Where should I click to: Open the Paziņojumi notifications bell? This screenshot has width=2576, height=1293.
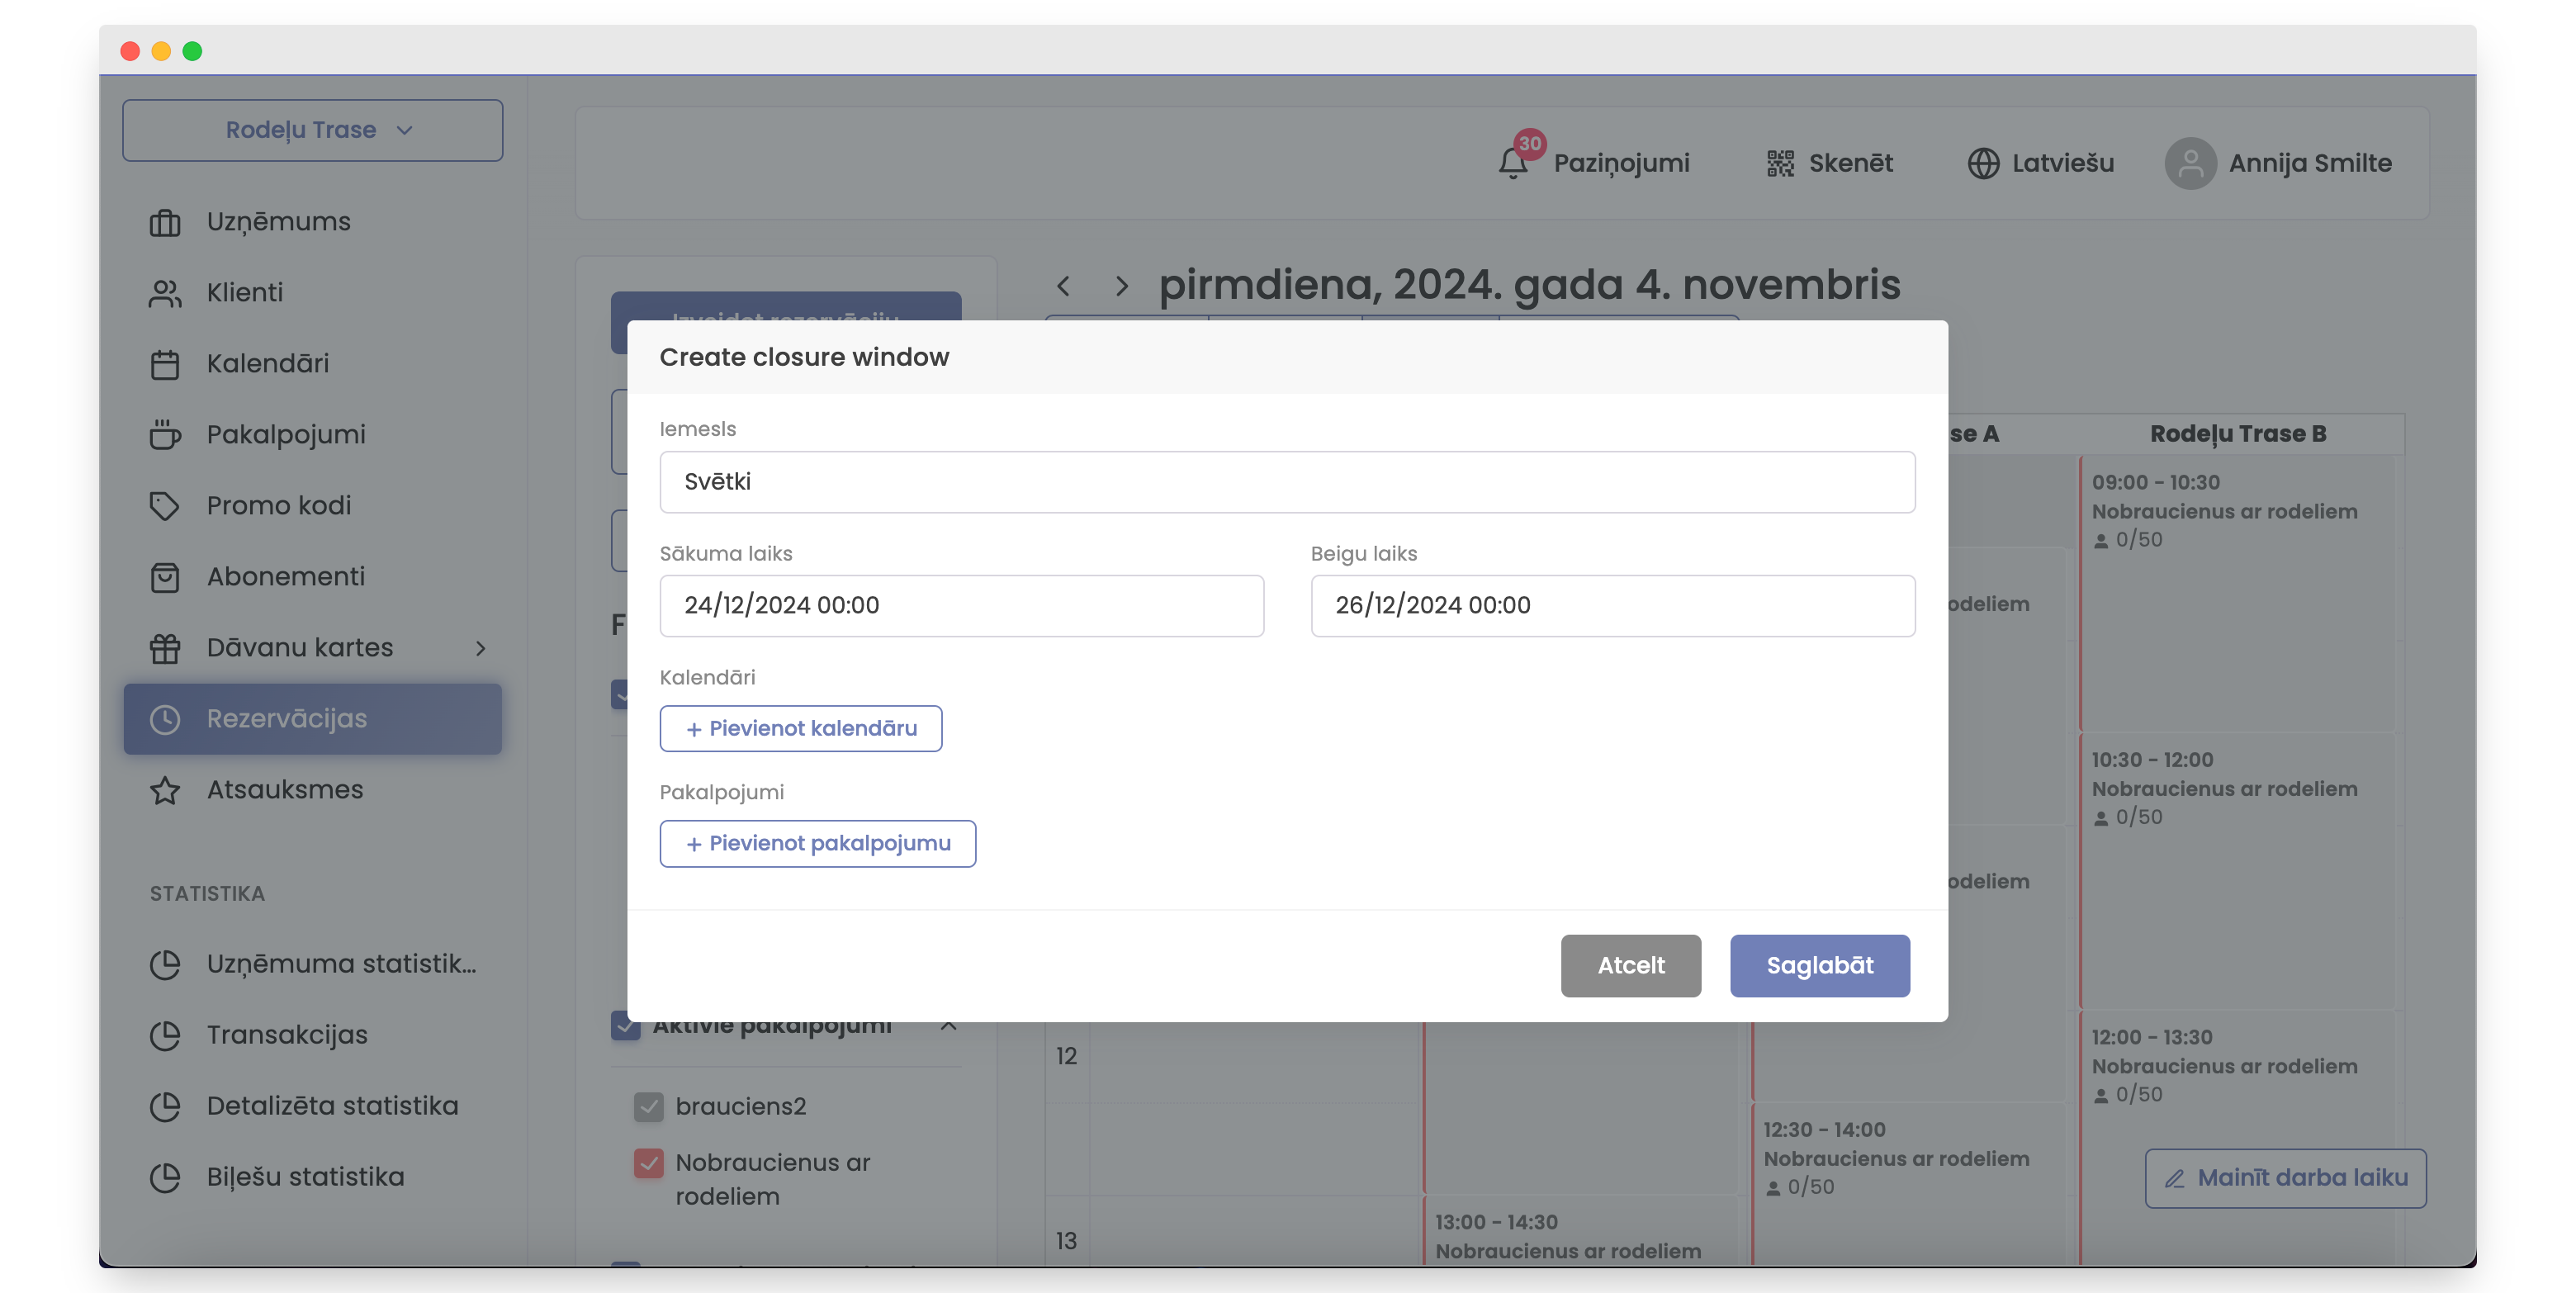(1513, 162)
